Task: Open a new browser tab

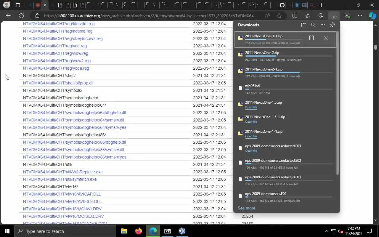Action: coord(321,5)
